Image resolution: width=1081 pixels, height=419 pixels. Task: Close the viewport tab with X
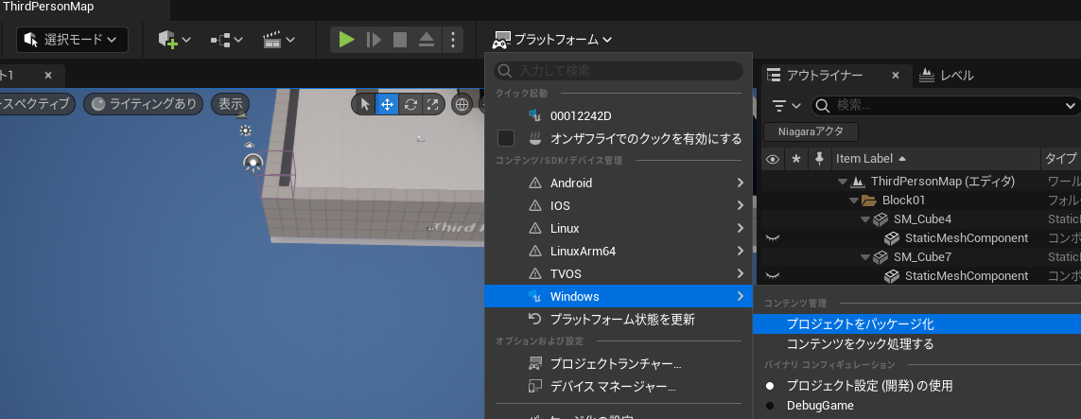(47, 76)
